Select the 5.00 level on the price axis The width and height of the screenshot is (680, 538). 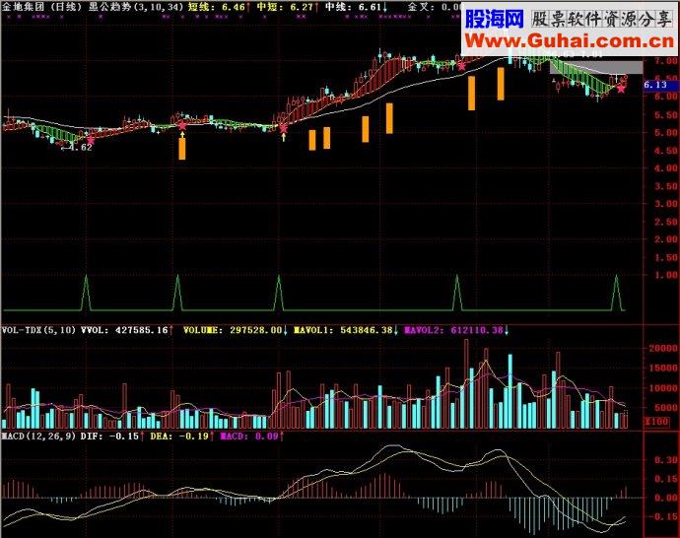coord(665,133)
